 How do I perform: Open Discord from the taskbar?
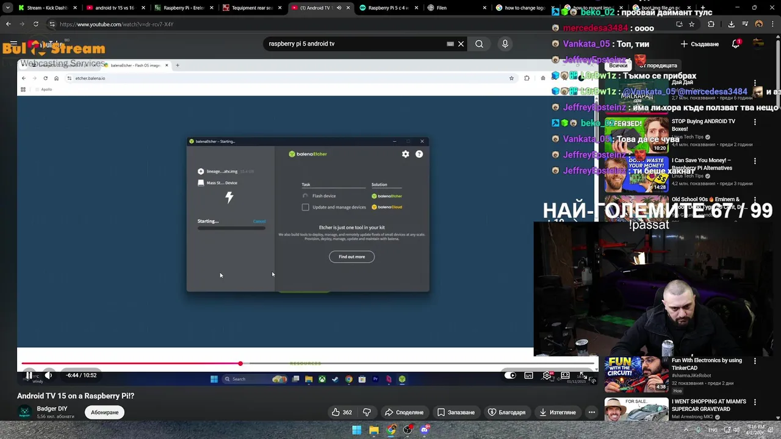[425, 430]
